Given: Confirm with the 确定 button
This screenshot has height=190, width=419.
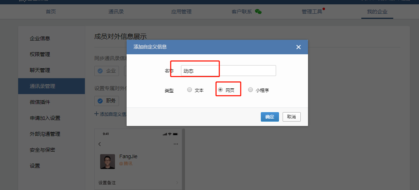Looking at the screenshot, I should pyautogui.click(x=270, y=117).
